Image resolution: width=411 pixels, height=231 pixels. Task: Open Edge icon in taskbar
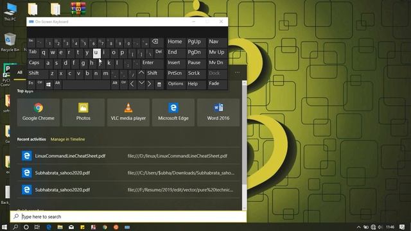coord(49,227)
